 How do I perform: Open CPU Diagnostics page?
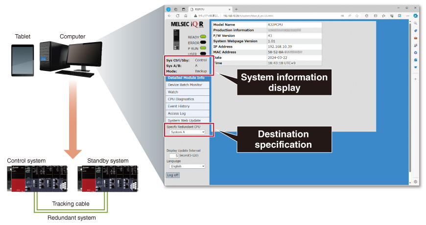coord(187,99)
